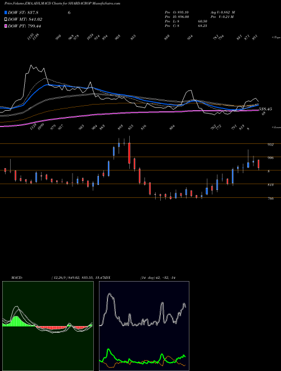Screen dimensions: 281x371
Task: Click the Avg V: 0.882 M value
Action: [223, 12]
